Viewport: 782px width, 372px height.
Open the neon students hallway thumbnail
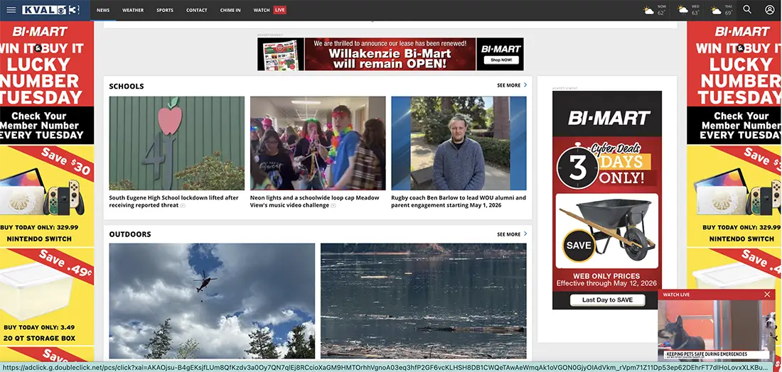coord(318,143)
